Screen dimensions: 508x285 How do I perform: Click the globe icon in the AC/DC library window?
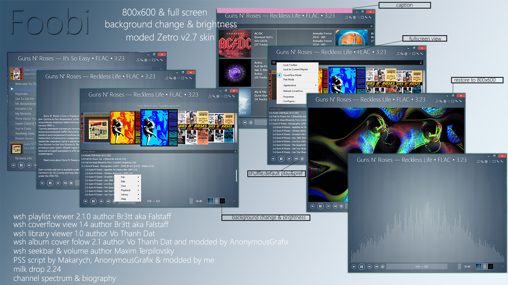pyautogui.click(x=354, y=17)
